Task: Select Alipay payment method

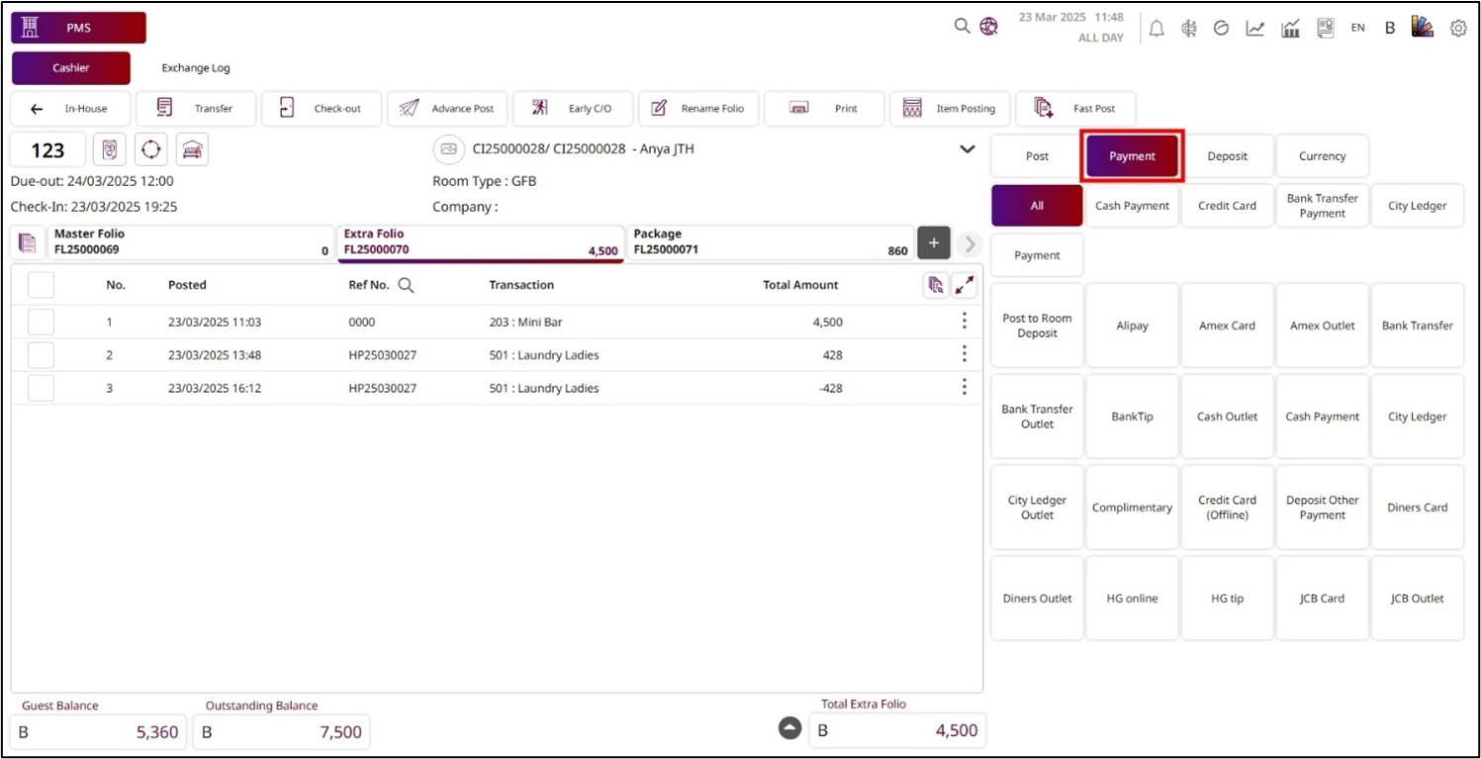Action: [x=1132, y=326]
